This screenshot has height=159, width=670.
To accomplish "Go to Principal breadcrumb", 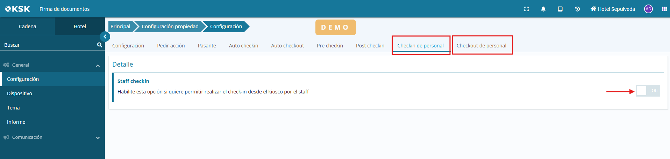I will point(120,26).
